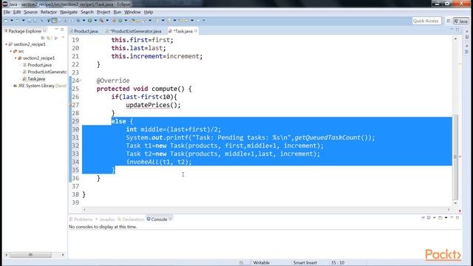Maximize the Console view

tap(457, 217)
